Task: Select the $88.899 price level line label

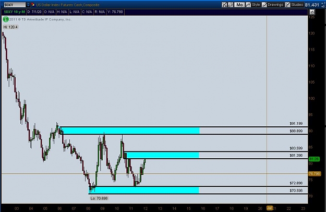Action: pyautogui.click(x=296, y=131)
